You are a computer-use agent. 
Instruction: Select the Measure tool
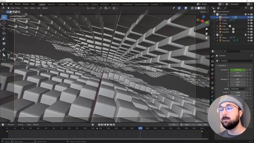[x=4, y=55]
